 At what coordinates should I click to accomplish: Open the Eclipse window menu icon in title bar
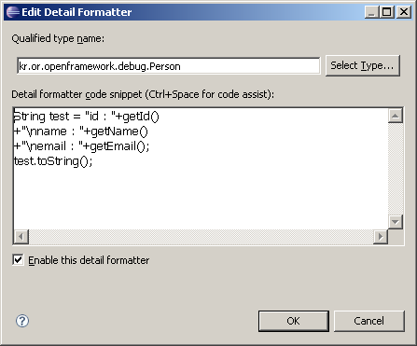pyautogui.click(x=12, y=12)
